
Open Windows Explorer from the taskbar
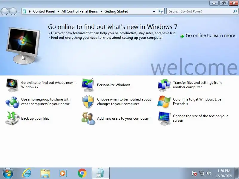coord(45,173)
